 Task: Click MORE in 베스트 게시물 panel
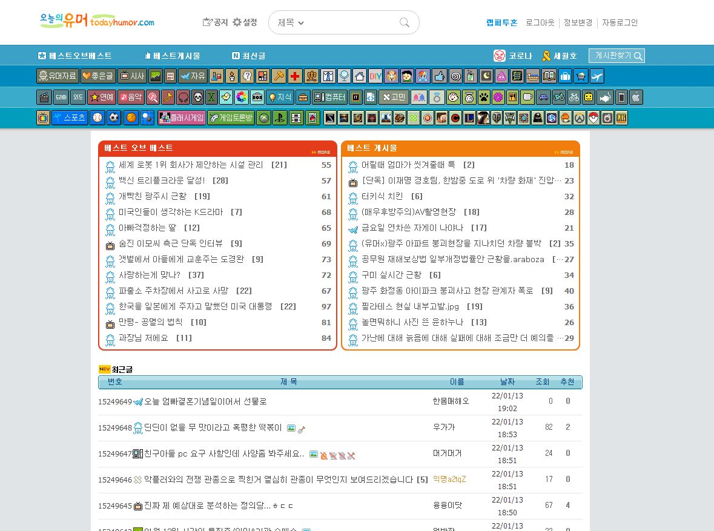564,152
